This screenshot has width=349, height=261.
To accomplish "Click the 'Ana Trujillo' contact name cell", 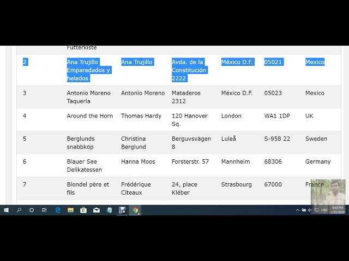I will 137,62.
